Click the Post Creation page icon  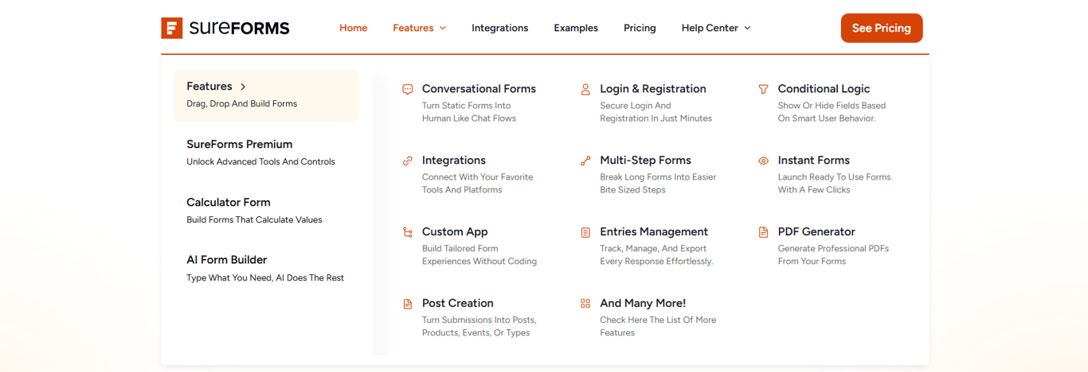tap(408, 304)
